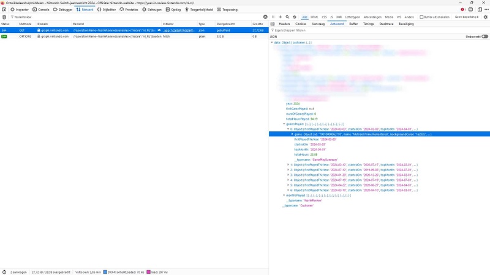Click the Eigenschappen filteren input
This screenshot has width=490, height=275.
(x=379, y=30)
